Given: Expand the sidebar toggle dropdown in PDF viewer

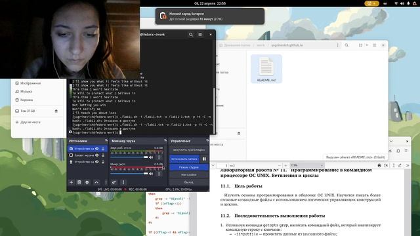Looking at the screenshot, I should [x=213, y=165].
